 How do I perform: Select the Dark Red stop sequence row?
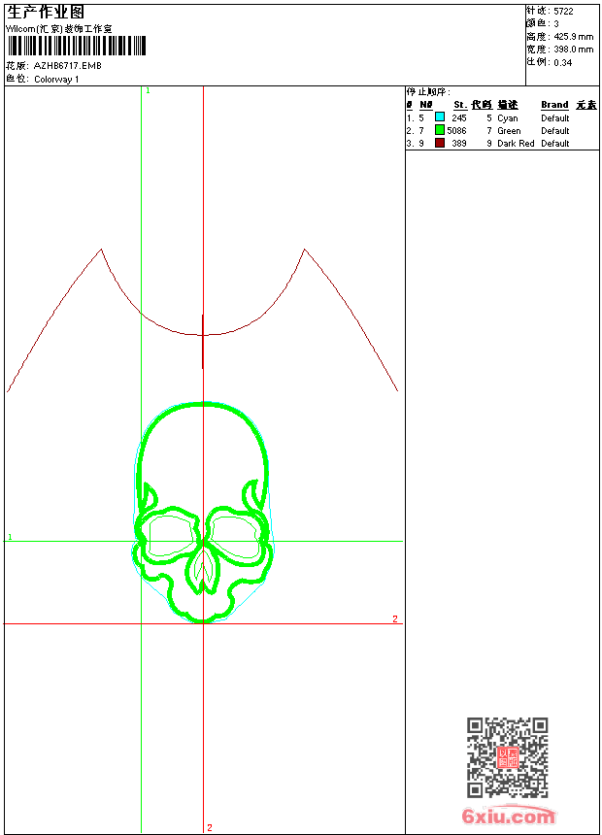(485, 143)
